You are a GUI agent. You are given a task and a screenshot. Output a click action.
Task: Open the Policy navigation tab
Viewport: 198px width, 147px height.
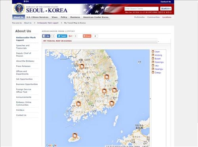coord(64,17)
